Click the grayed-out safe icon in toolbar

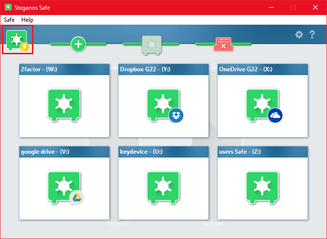(150, 44)
